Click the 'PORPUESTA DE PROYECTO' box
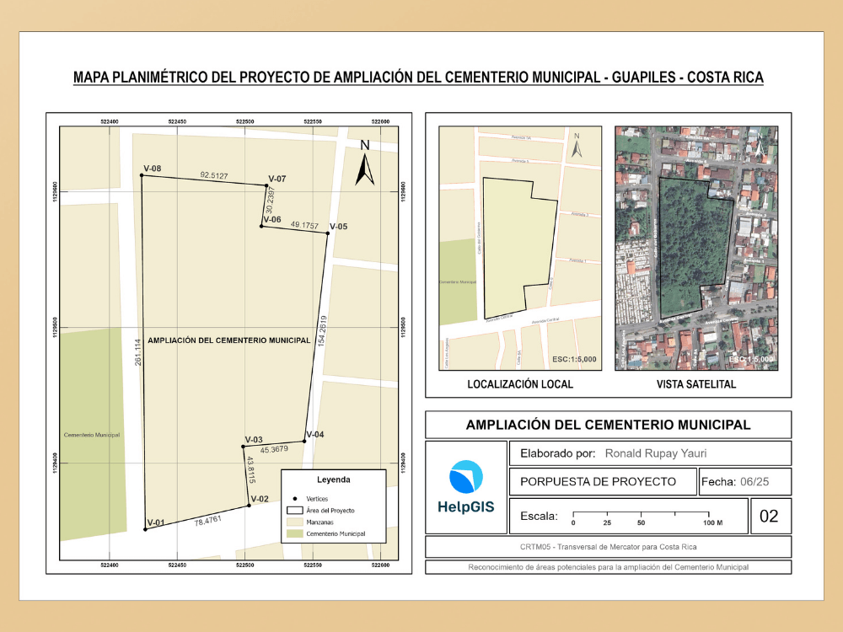The height and width of the screenshot is (632, 843). [x=603, y=481]
